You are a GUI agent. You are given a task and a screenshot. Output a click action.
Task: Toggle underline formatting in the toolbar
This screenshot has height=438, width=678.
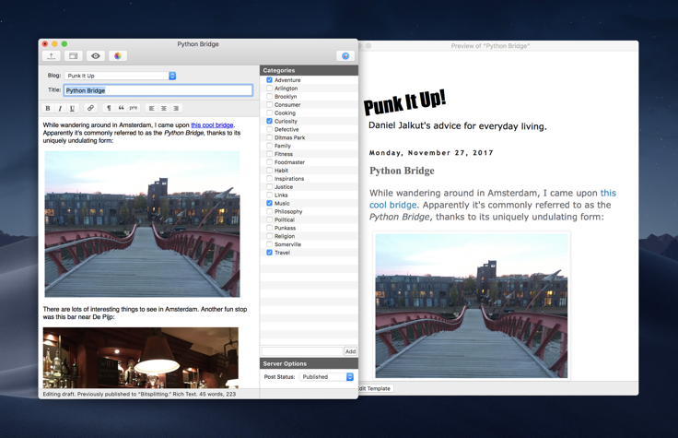(72, 108)
